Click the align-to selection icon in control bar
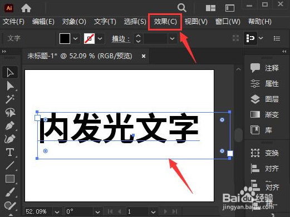This screenshot has height=217, width=290. tap(250, 38)
